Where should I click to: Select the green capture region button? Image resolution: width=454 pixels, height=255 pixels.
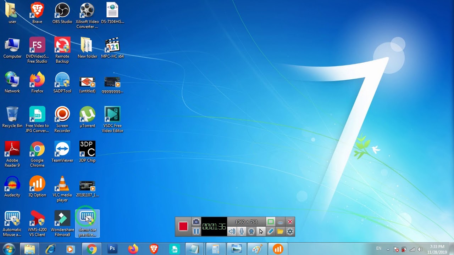click(271, 222)
